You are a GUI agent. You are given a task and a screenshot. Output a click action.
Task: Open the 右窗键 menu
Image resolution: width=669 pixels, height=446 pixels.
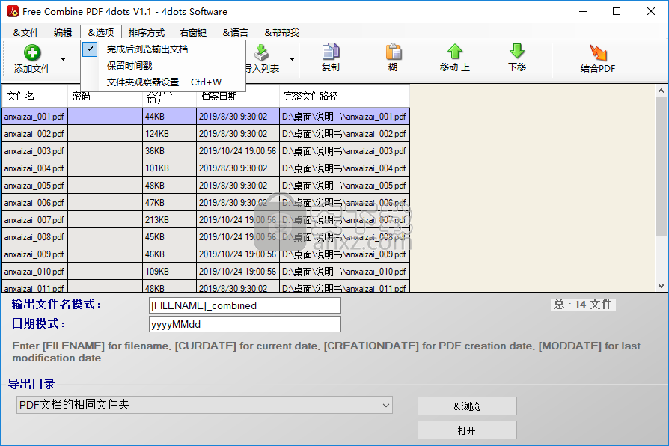click(x=193, y=32)
